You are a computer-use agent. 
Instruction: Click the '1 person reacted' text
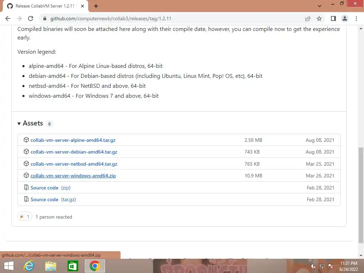coord(54,217)
